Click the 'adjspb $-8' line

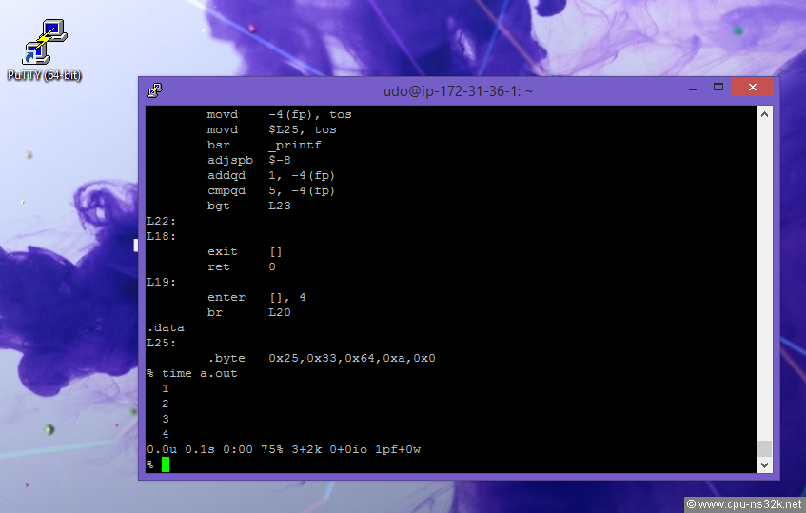(x=248, y=161)
